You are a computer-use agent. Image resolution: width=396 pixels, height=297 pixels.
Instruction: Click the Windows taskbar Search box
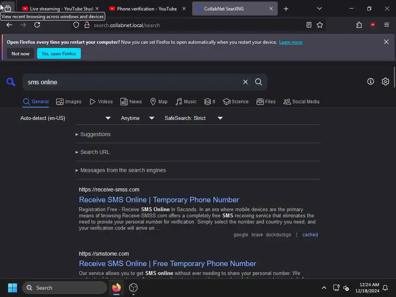point(65,288)
